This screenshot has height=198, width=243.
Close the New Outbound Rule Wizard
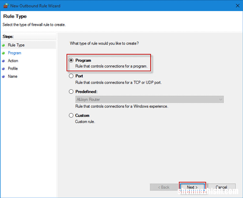pos(237,6)
